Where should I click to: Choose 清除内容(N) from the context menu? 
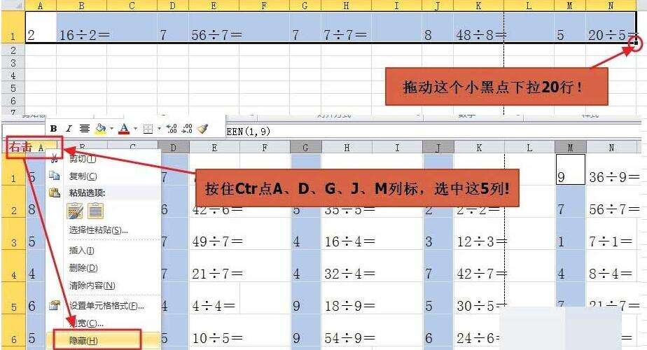click(92, 285)
